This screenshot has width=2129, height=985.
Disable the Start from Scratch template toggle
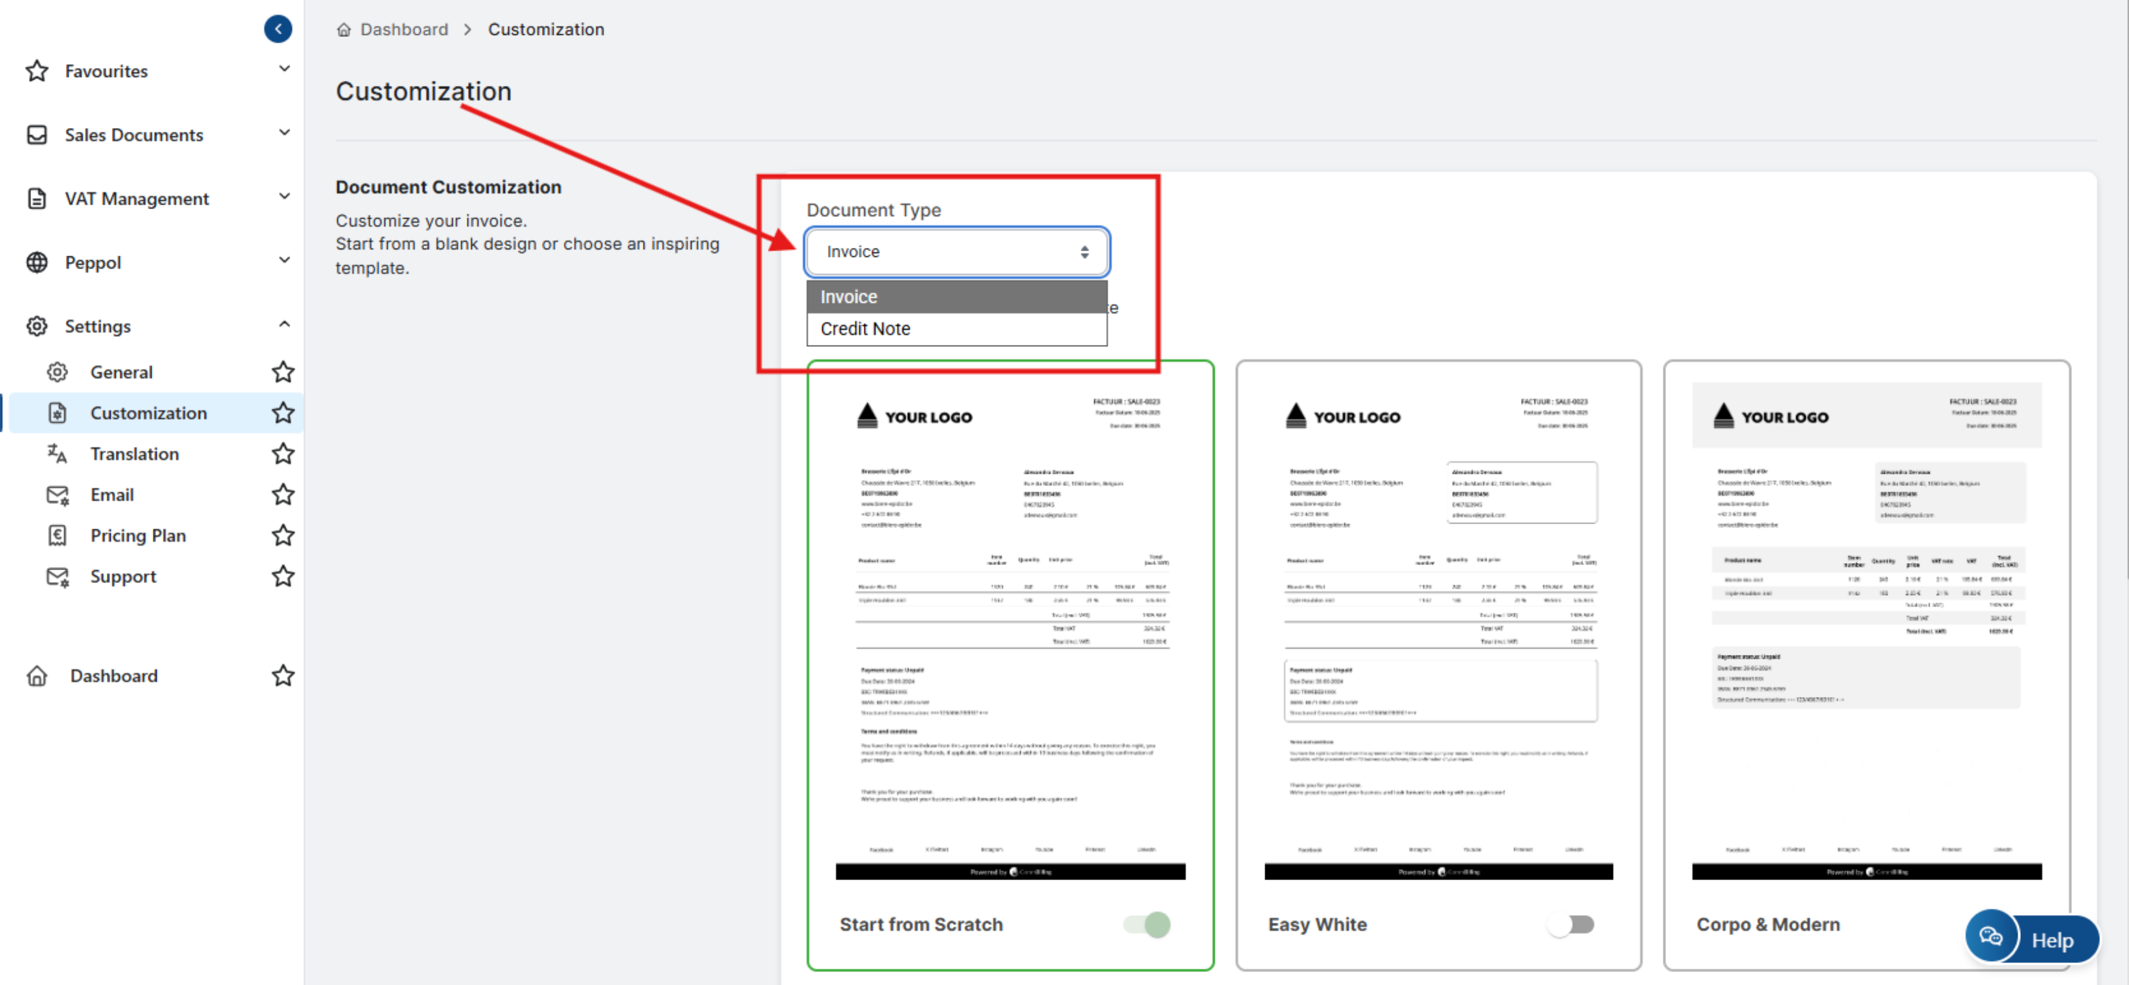click(1147, 924)
